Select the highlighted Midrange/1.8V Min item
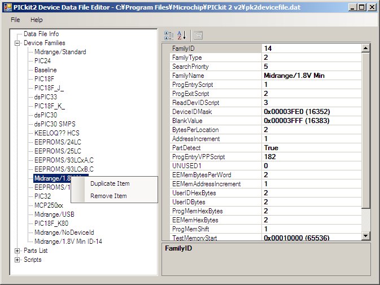380x285 pixels. pos(52,178)
